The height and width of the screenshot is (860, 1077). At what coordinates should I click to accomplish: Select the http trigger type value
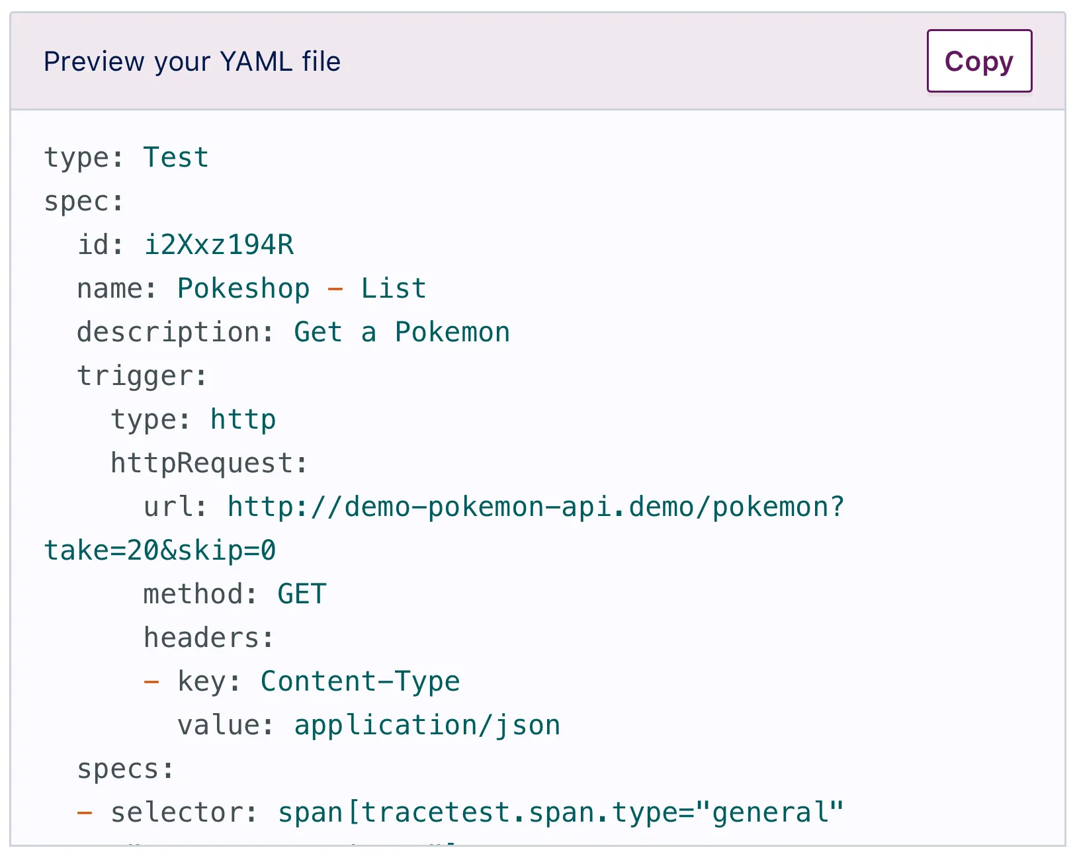pyautogui.click(x=243, y=419)
